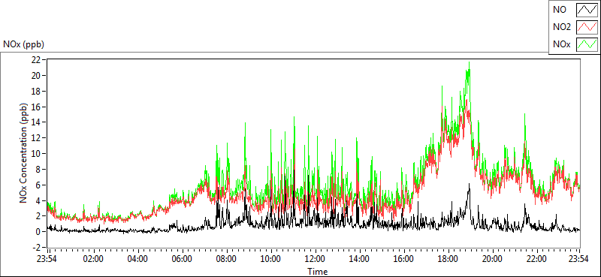Click the 06:00 time axis marker
Viewport: 601px width, 277px height.
click(183, 258)
